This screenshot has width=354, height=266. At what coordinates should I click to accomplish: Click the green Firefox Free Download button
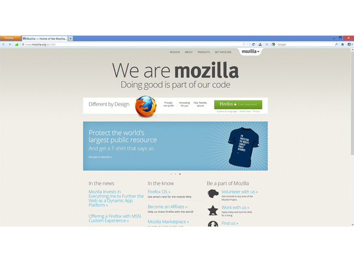point(238,105)
